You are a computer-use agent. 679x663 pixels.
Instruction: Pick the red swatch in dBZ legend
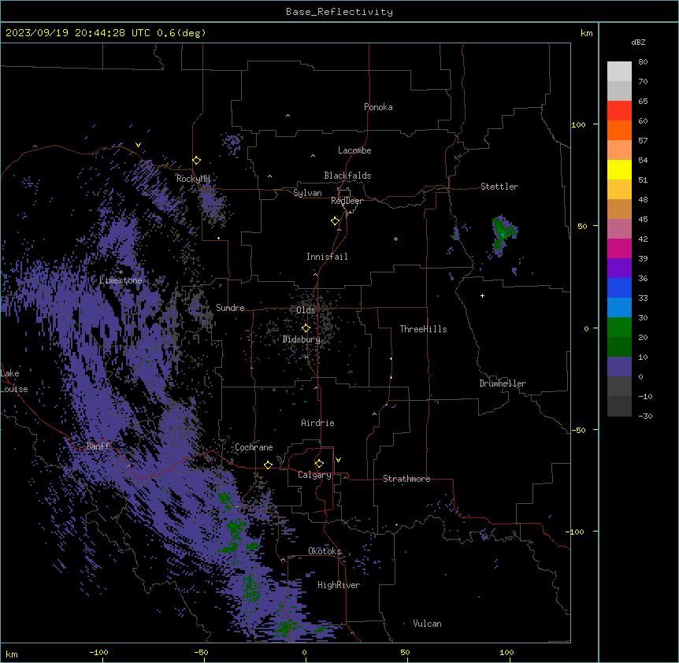pyautogui.click(x=619, y=111)
